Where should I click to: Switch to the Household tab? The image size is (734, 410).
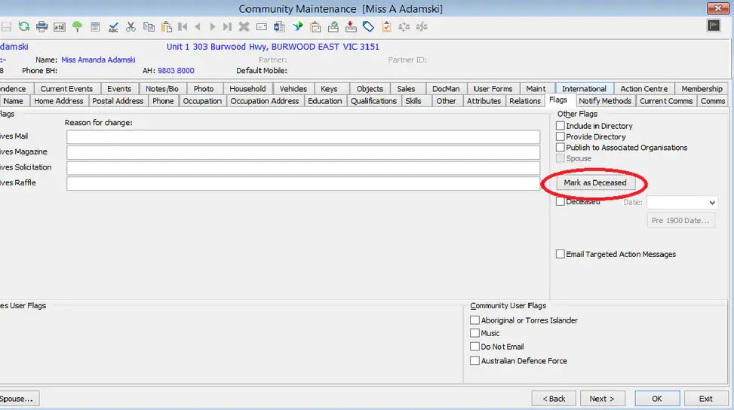(247, 89)
